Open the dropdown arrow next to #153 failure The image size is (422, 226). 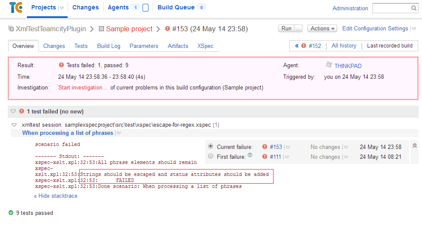pos(288,147)
